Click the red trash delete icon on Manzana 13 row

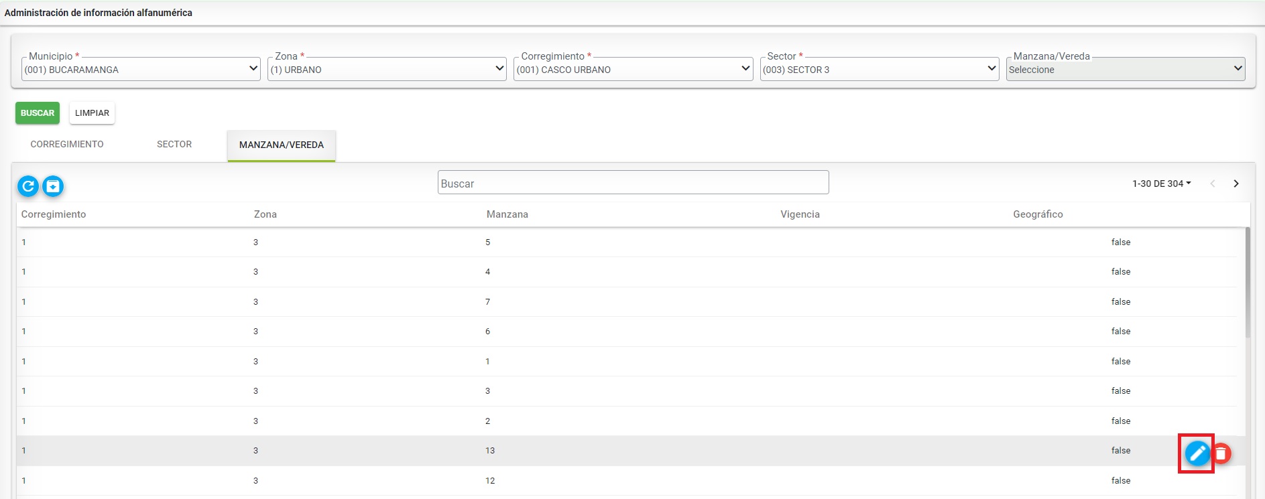[1221, 453]
